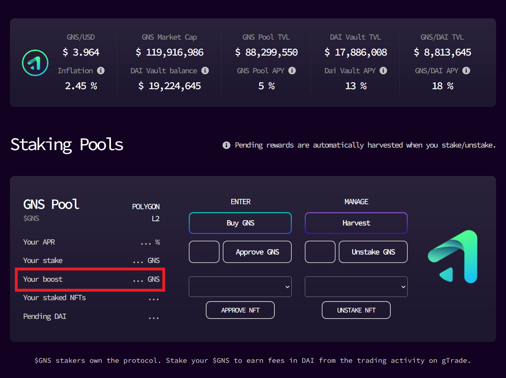
Task: Click the Dai Vault APY info icon
Action: pos(383,71)
